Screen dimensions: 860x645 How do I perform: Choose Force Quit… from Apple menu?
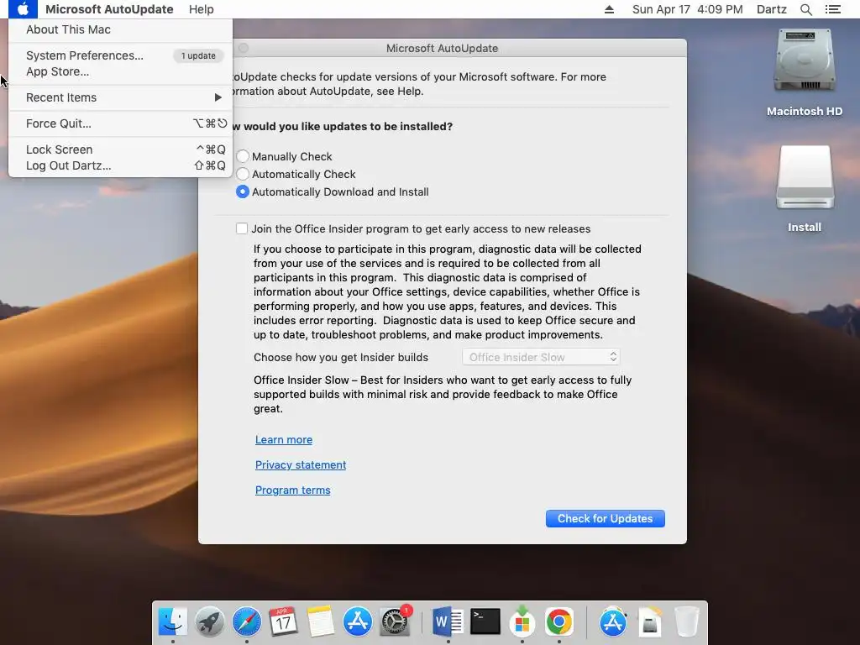[x=120, y=123]
